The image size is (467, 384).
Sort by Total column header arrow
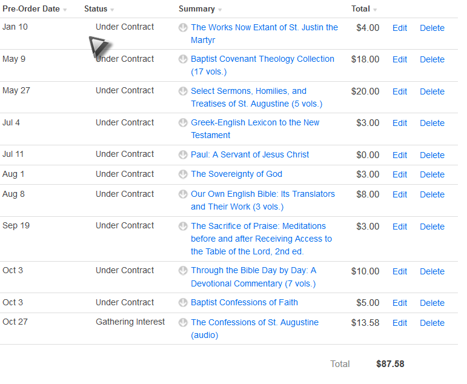click(375, 10)
